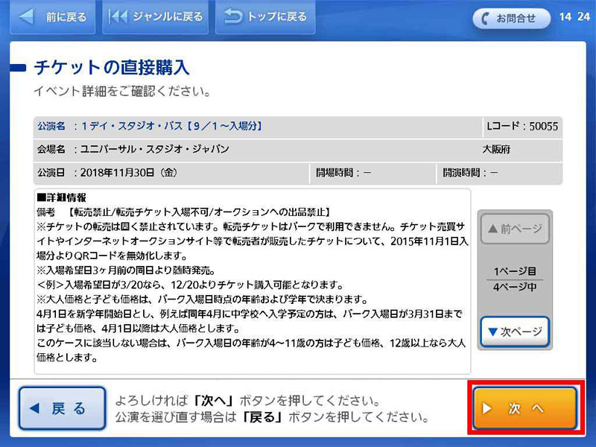Select the 公演名 1デイ・スタジオ・パス row

coord(257,127)
